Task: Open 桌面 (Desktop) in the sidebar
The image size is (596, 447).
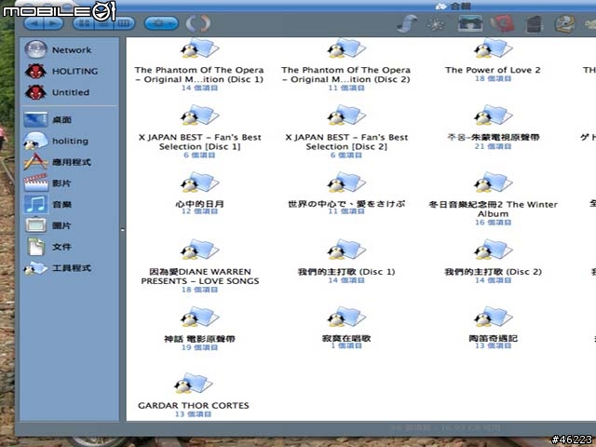Action: tap(47, 120)
